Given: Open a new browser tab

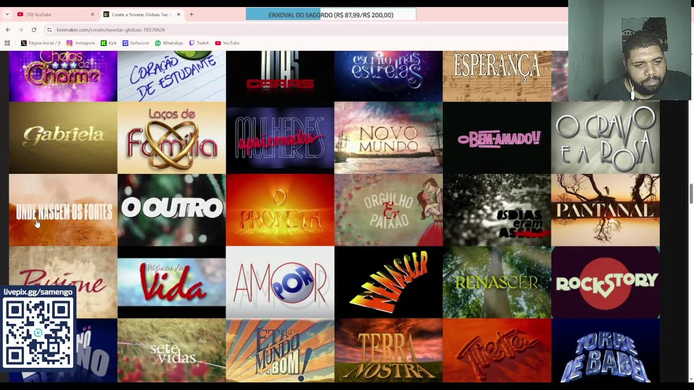Looking at the screenshot, I should click(191, 15).
